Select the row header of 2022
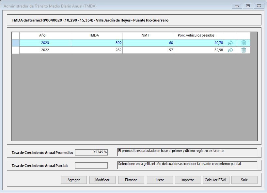Viewport: 267px width, 193px height. pos(15,50)
